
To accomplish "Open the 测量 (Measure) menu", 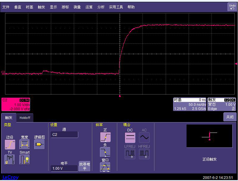I will (77, 7).
